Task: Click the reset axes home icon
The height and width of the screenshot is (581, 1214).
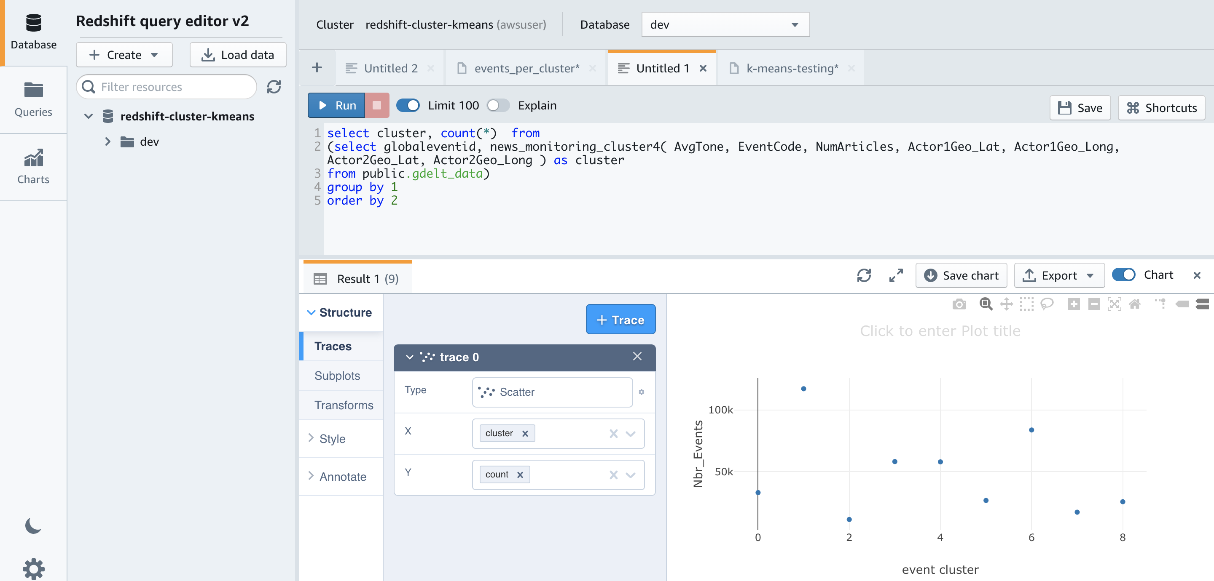Action: pyautogui.click(x=1135, y=304)
